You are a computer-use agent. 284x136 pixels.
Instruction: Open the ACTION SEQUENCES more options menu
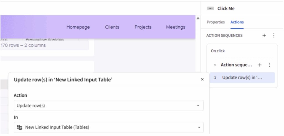click(x=274, y=35)
